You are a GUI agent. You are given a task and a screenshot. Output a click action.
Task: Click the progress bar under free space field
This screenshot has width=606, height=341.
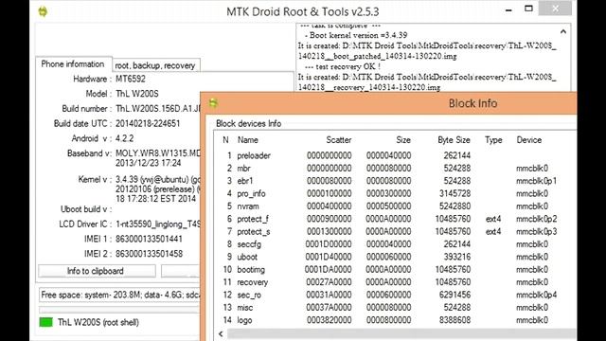[119, 310]
